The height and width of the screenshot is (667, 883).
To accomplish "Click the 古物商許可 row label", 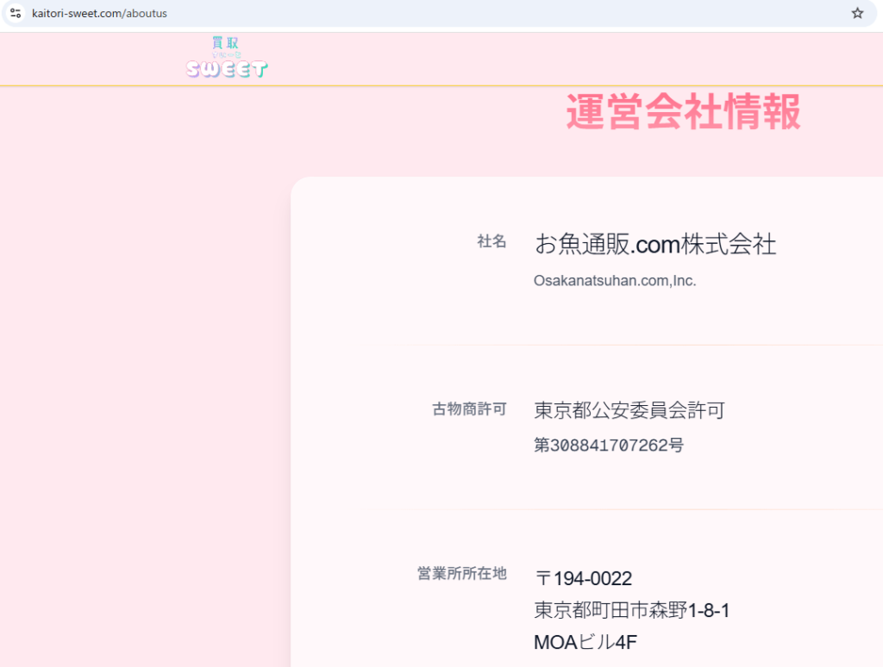I will point(469,408).
